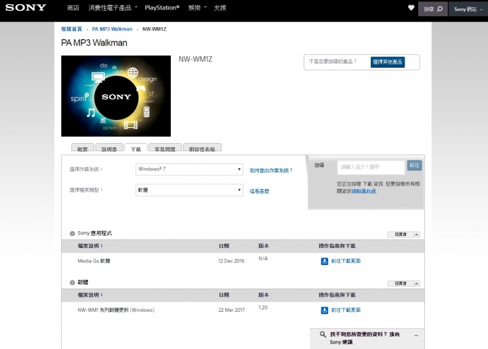The height and width of the screenshot is (349, 488).
Task: Click the header 搜尋 search box
Action: click(x=433, y=9)
